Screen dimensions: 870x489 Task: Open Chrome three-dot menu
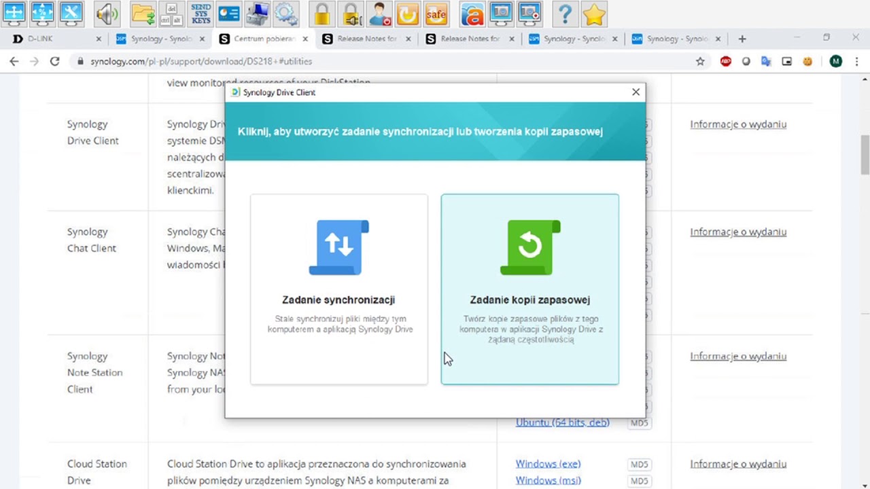click(x=856, y=61)
